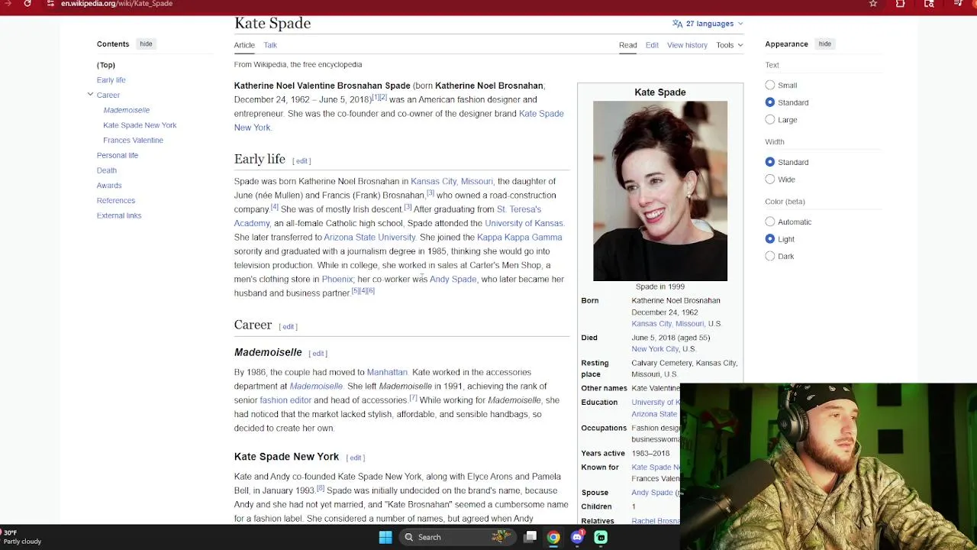
Task: Open the Edit tab
Action: click(652, 45)
